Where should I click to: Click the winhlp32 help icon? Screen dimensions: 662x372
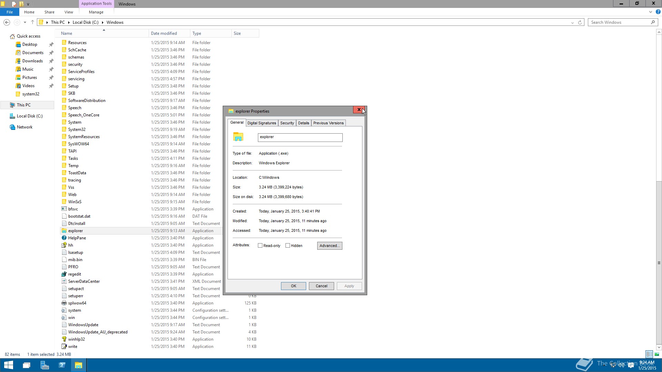[64, 339]
